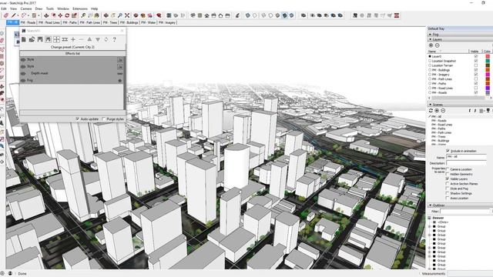Switch to PM - Imagery scene tab
Image resolution: width=493 pixels, height=277 pixels.
coord(167,22)
